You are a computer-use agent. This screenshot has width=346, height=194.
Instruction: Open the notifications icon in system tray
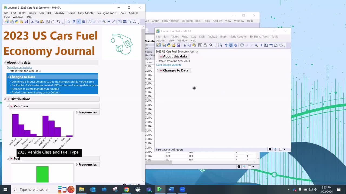click(x=339, y=189)
